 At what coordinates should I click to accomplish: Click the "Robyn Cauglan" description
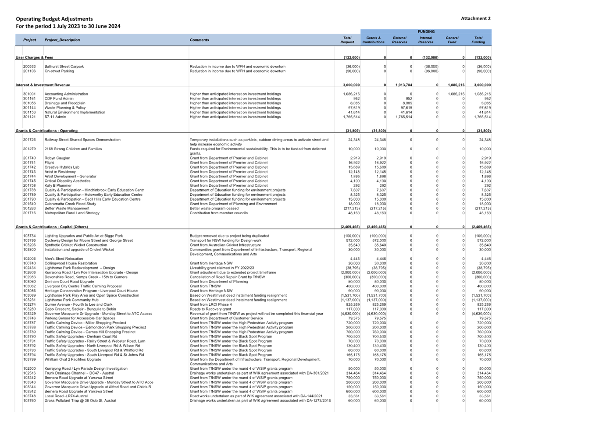57,158
